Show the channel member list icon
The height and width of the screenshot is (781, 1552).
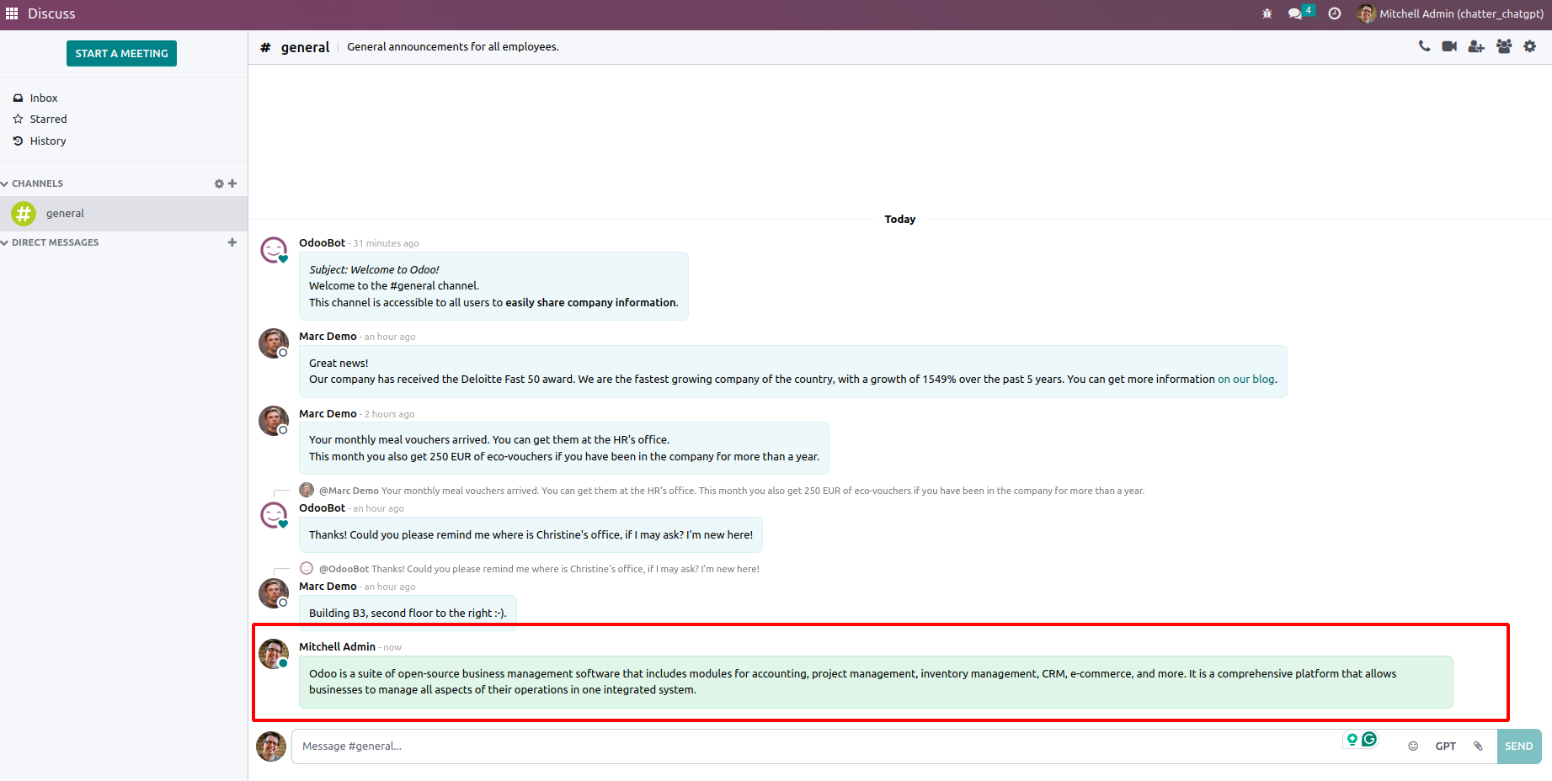1504,46
